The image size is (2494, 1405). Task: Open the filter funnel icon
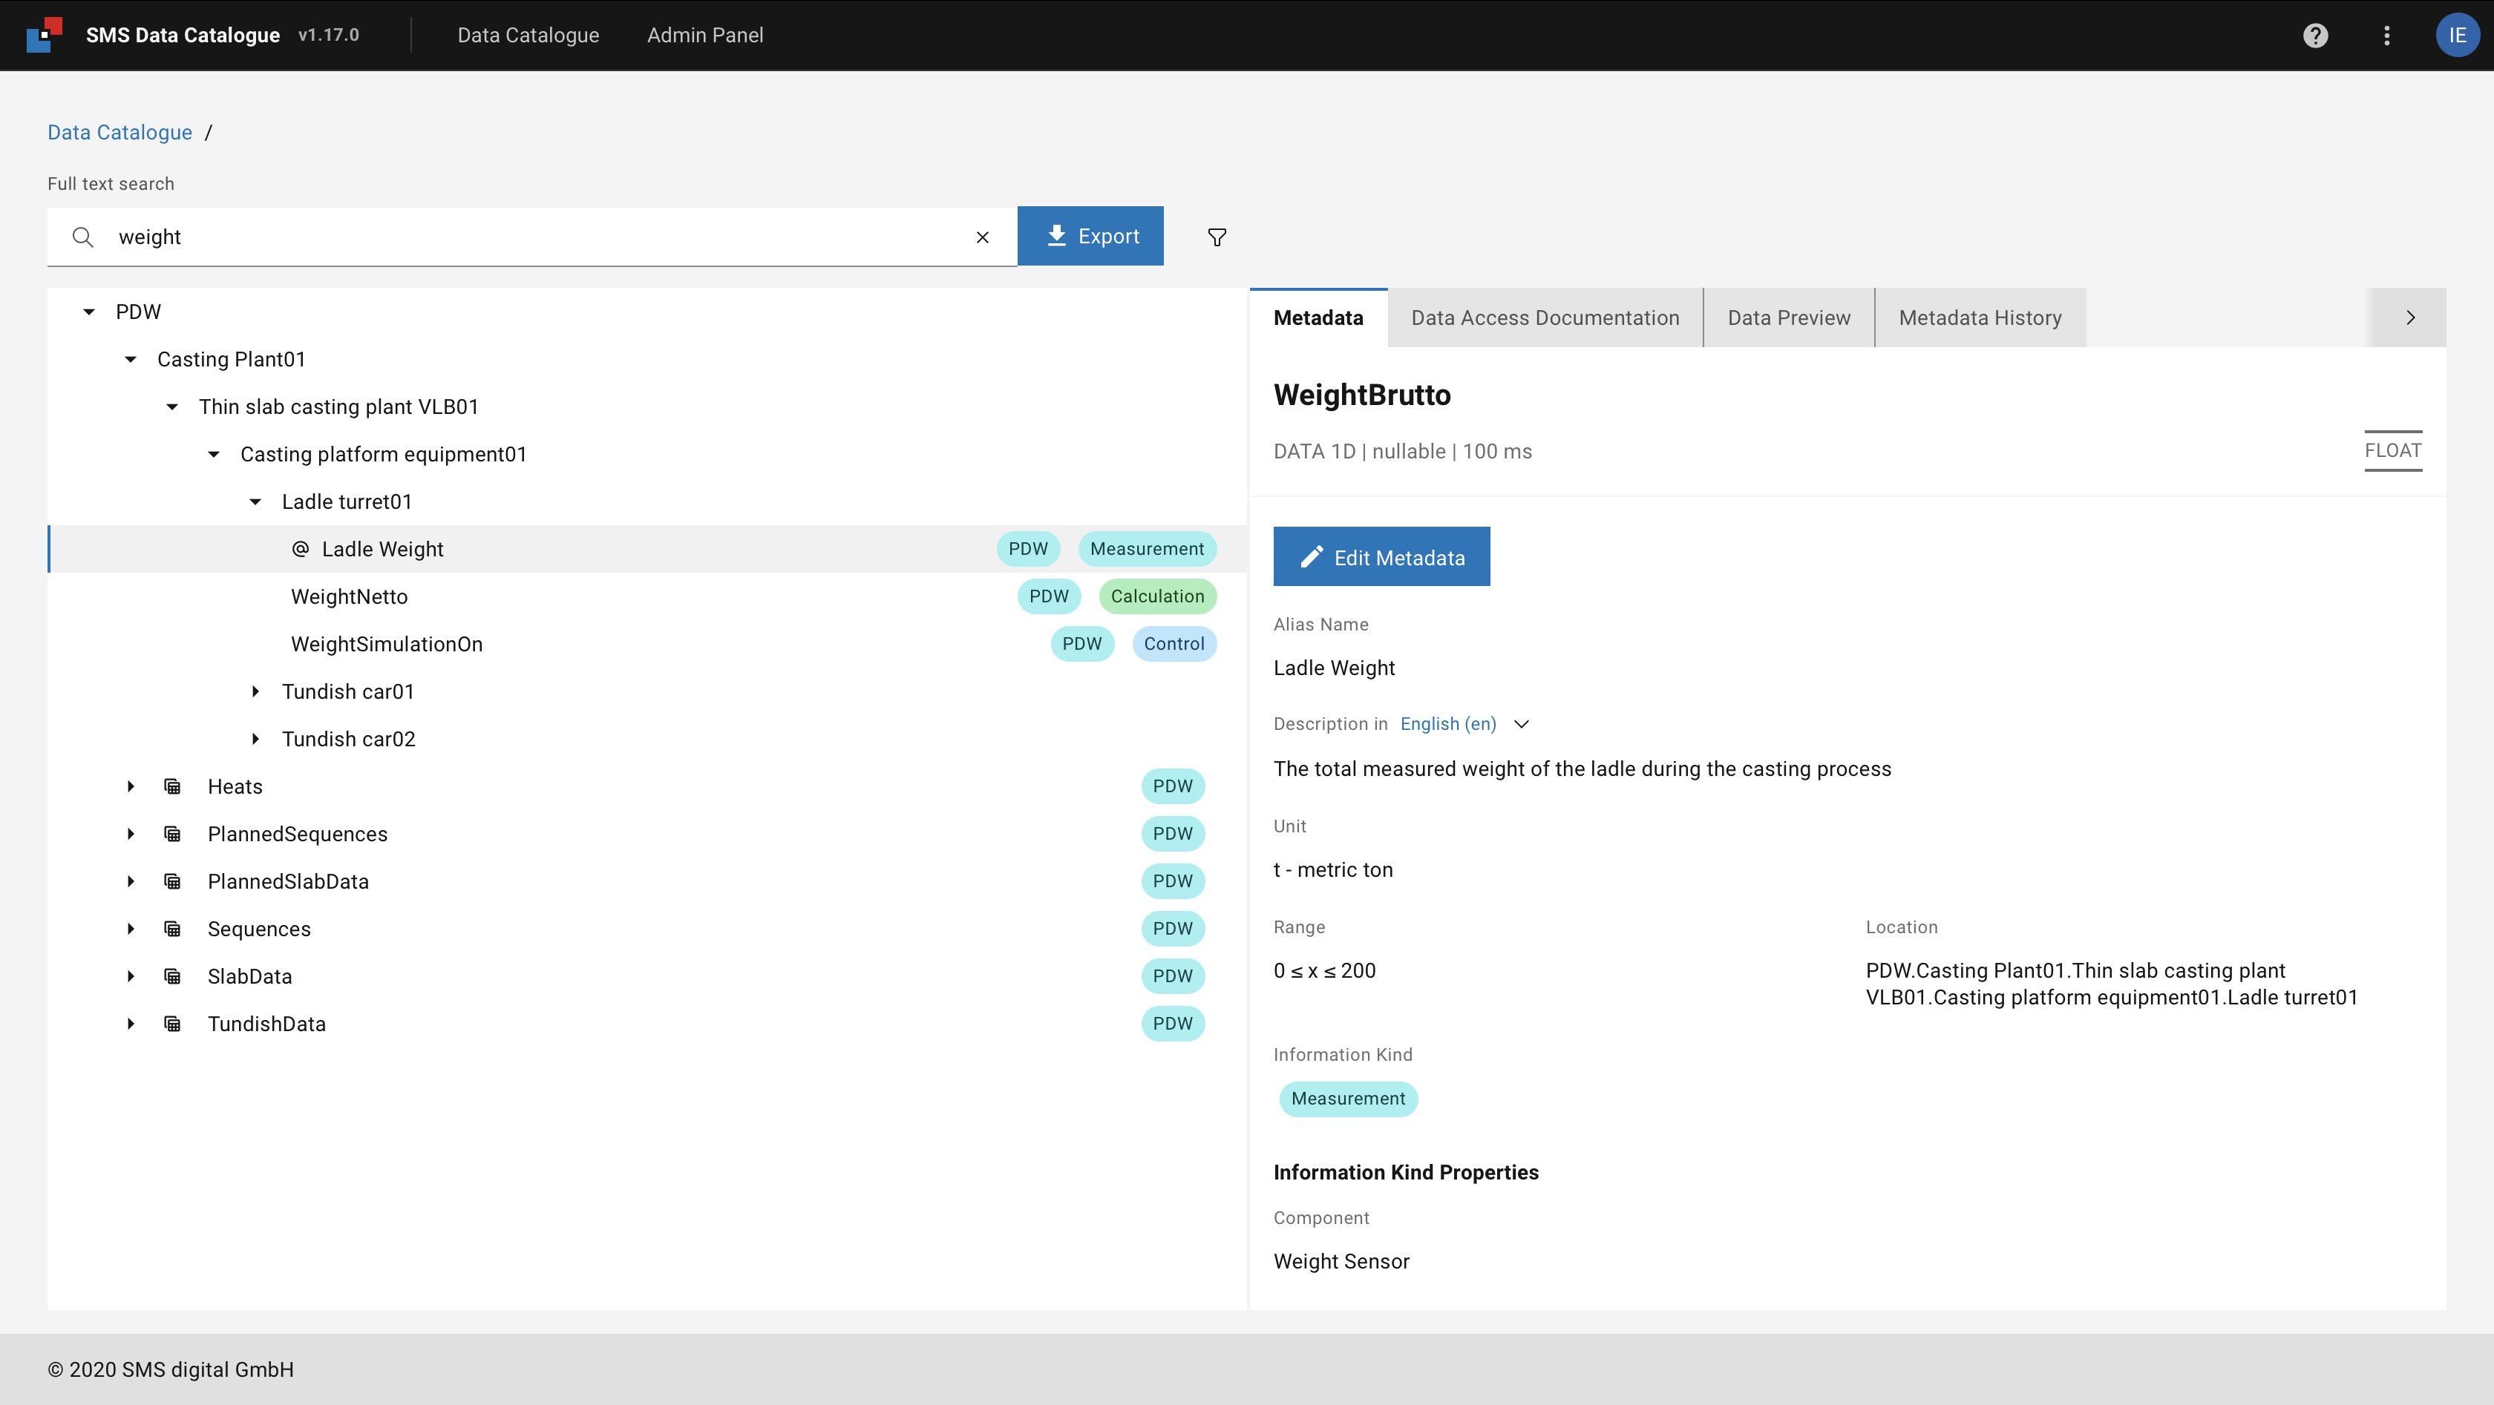click(x=1217, y=237)
